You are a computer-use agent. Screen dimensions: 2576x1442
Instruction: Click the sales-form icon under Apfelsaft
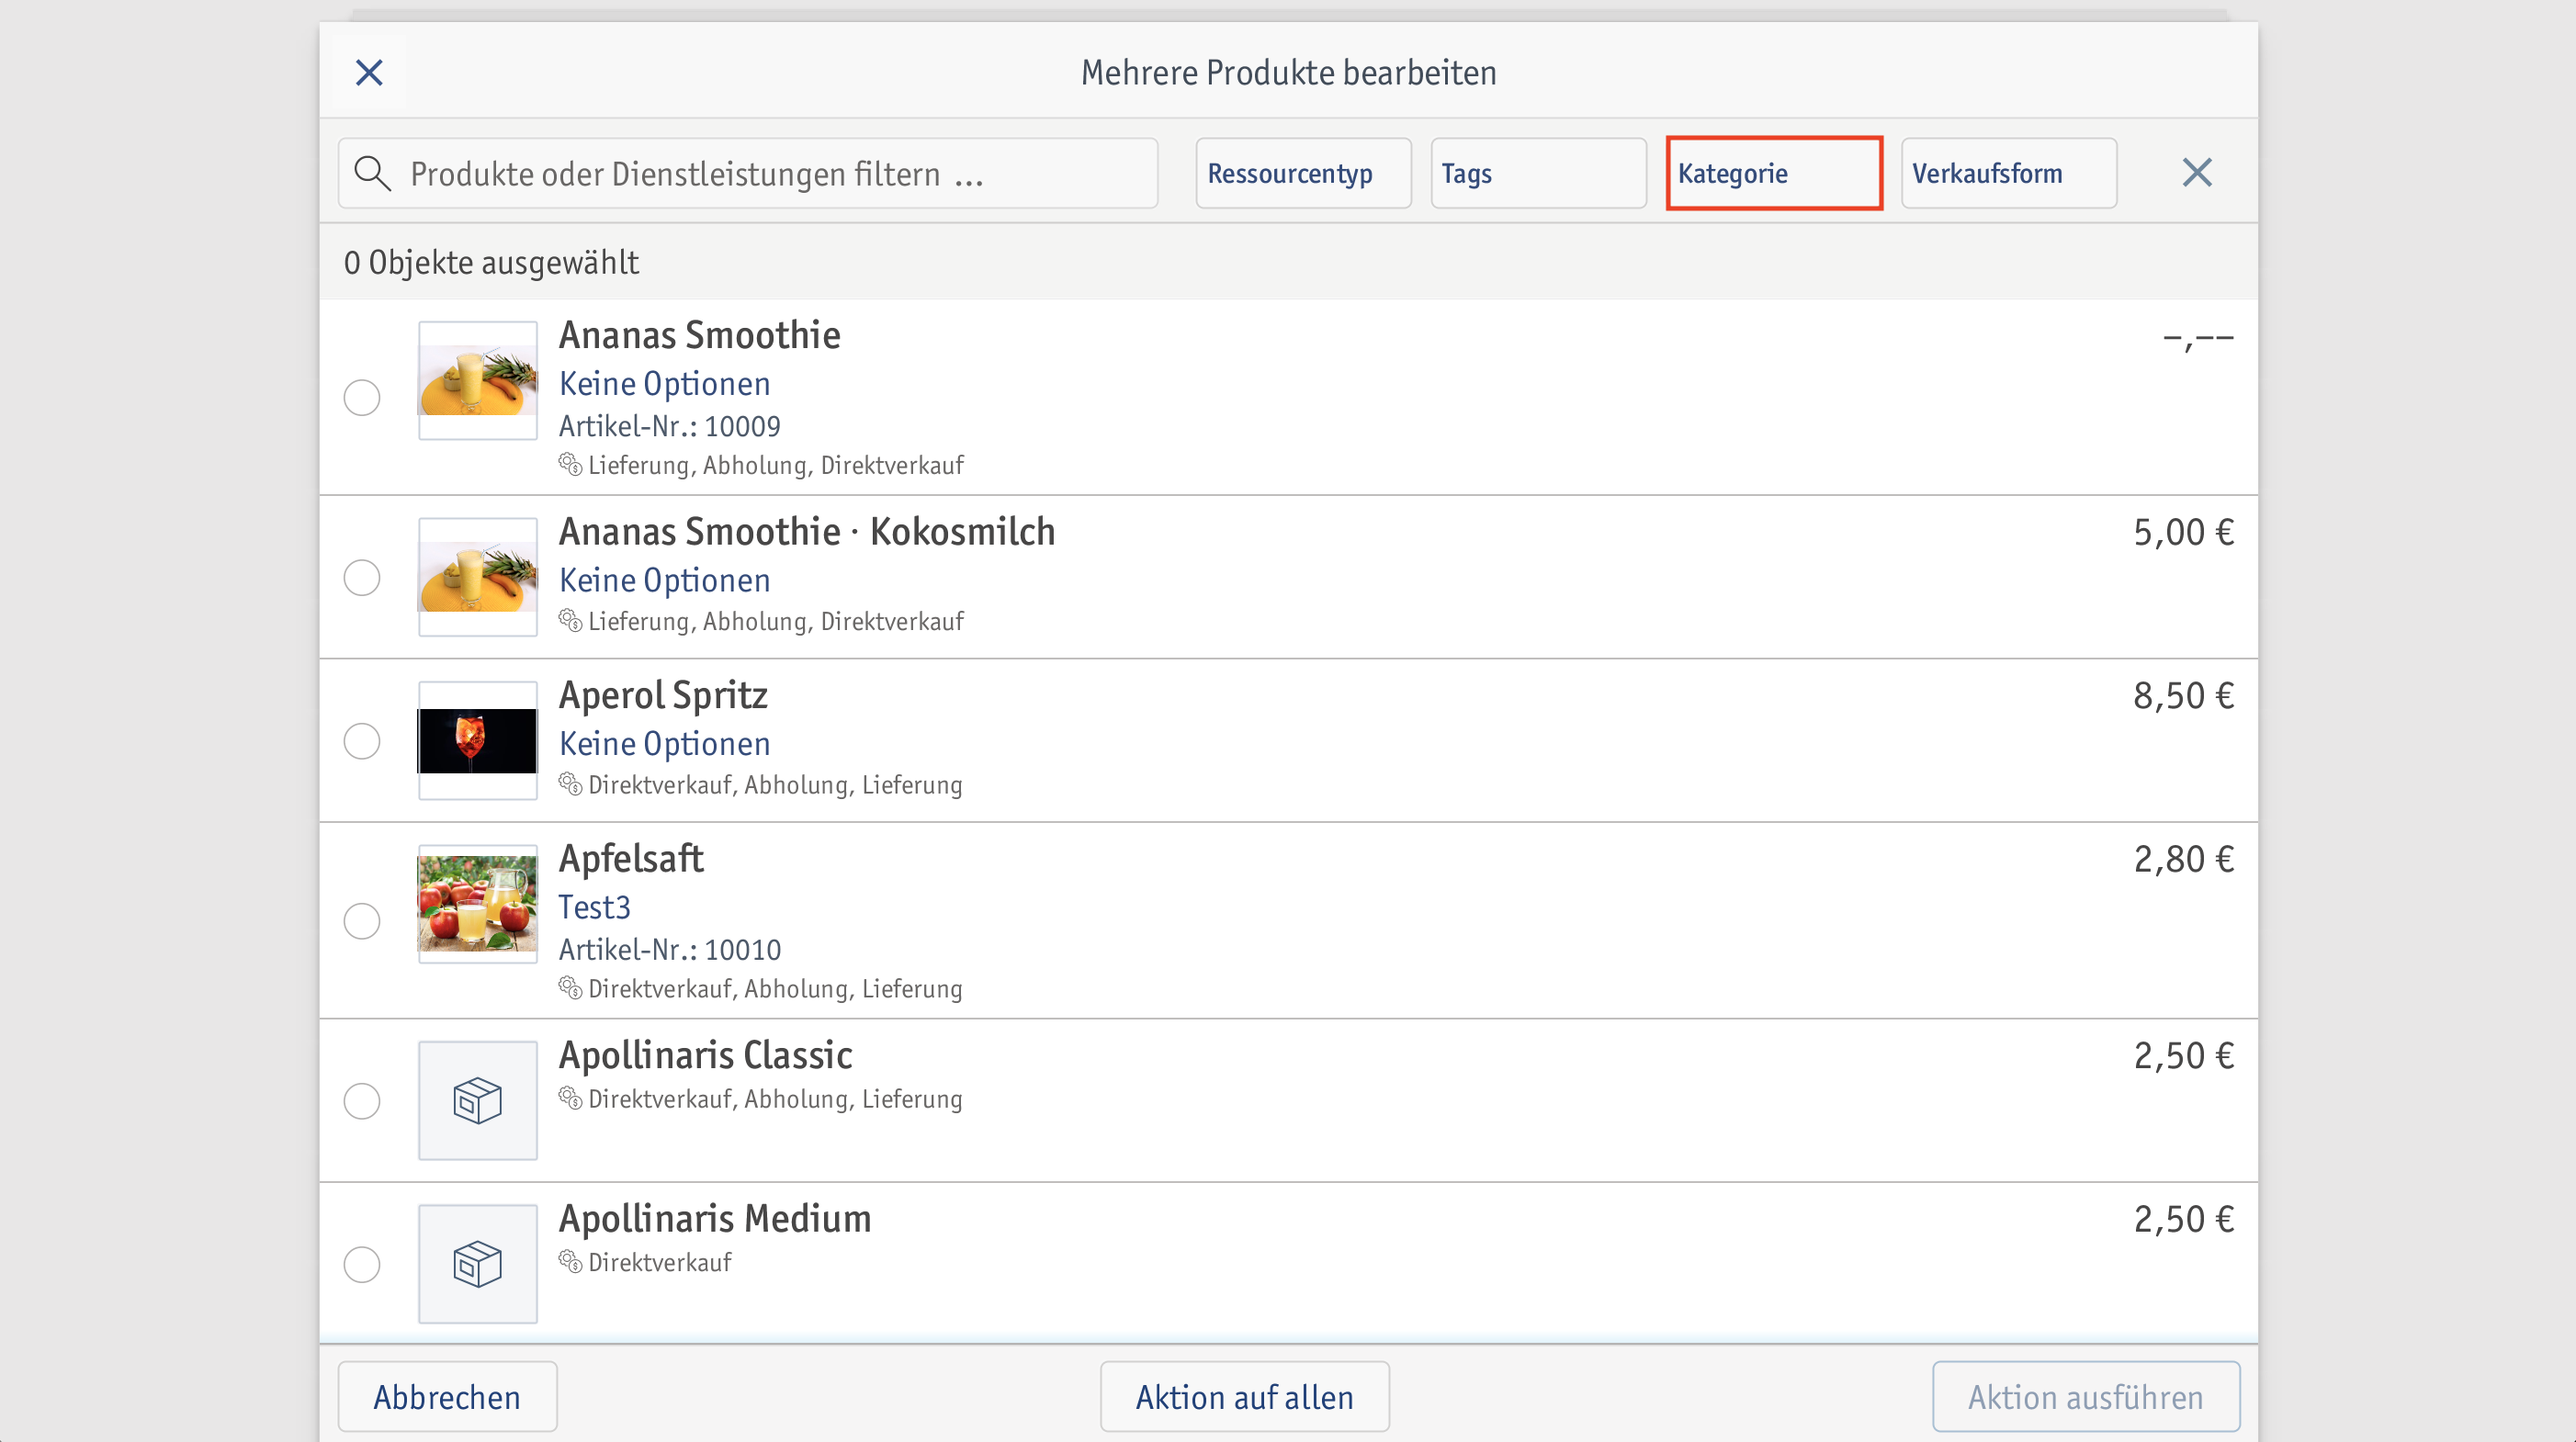tap(570, 988)
